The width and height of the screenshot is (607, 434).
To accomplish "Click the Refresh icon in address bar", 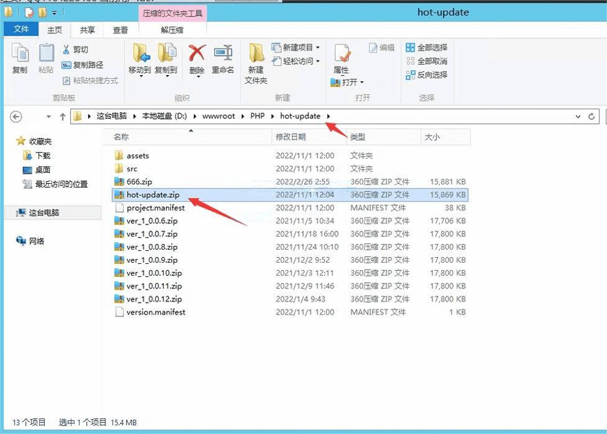I will [591, 117].
